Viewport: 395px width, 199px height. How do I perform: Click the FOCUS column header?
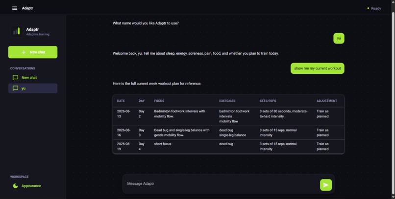[x=159, y=101]
